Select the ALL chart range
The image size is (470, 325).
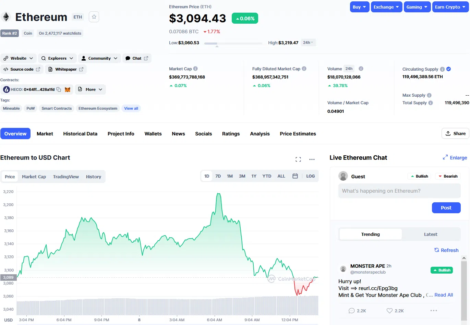(x=281, y=176)
